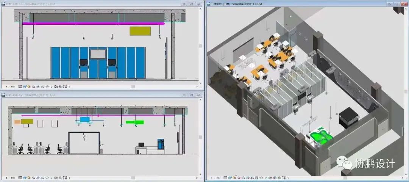
Task: Click Detail Level icon in bottom section view
Action: (20, 177)
